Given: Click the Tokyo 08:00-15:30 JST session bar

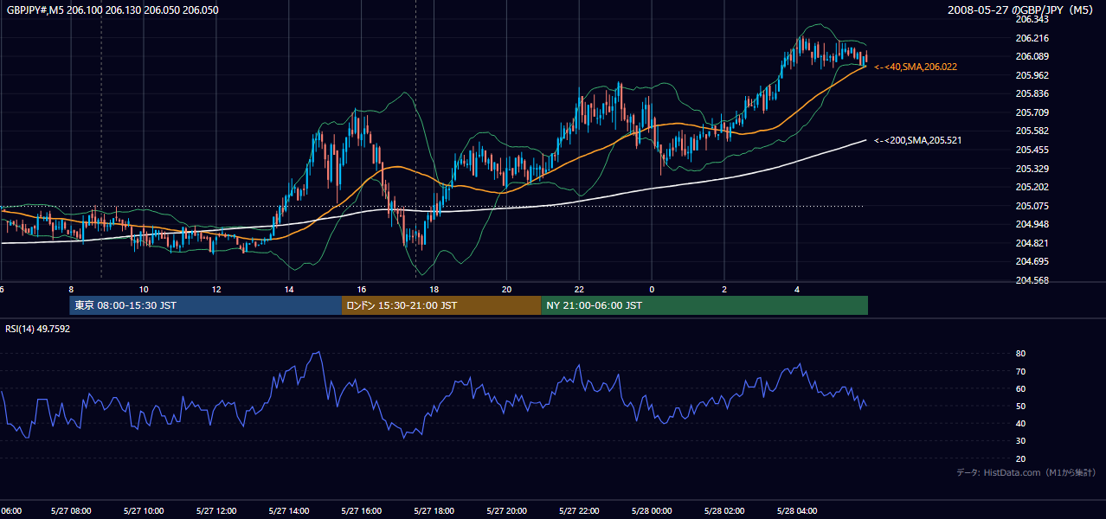Looking at the screenshot, I should (x=206, y=305).
